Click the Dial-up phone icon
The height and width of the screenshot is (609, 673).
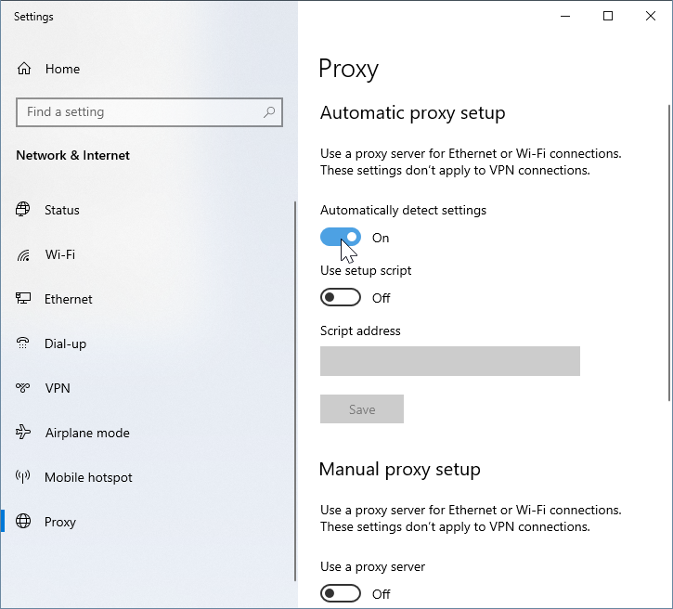click(x=23, y=343)
